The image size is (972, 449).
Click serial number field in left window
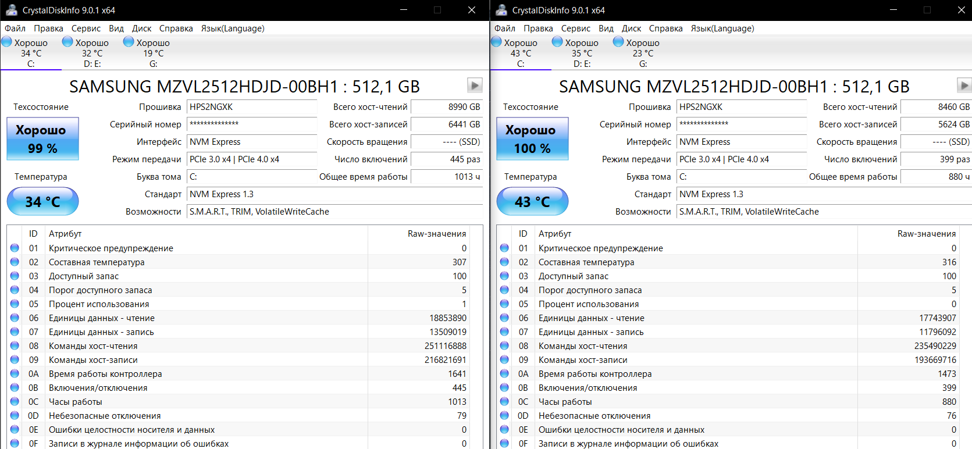pos(251,124)
